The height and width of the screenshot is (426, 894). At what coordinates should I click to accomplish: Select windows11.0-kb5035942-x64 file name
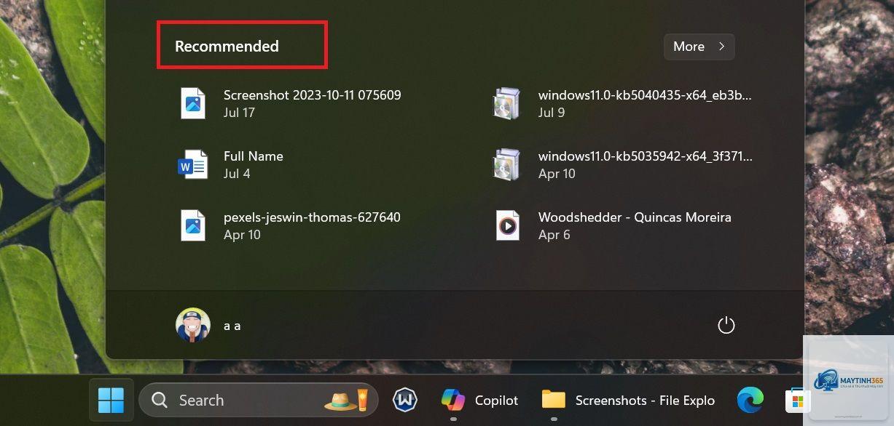point(646,156)
